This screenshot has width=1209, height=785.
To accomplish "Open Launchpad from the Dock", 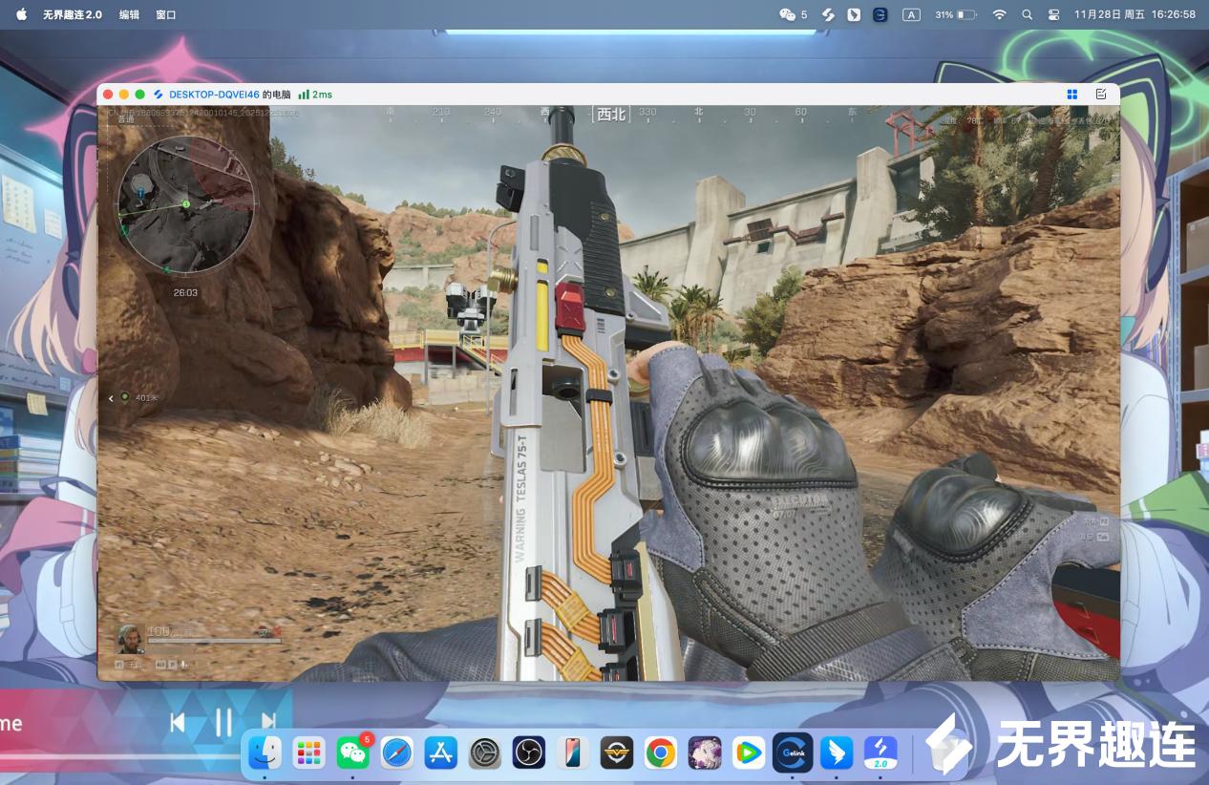I will pyautogui.click(x=308, y=753).
